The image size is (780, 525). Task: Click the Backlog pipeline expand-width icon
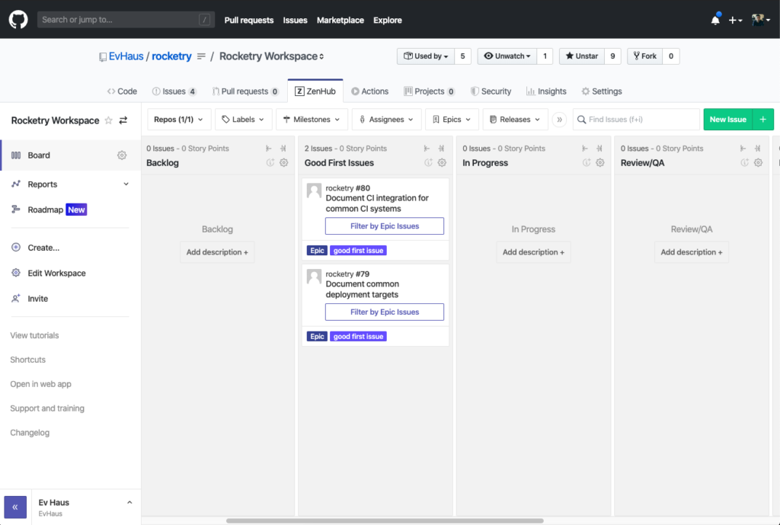(283, 149)
